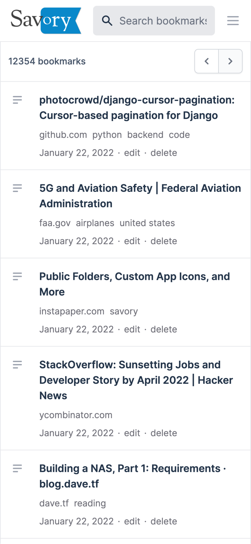The width and height of the screenshot is (251, 544).
Task: Focus the Search bookmarks field
Action: pyautogui.click(x=154, y=21)
